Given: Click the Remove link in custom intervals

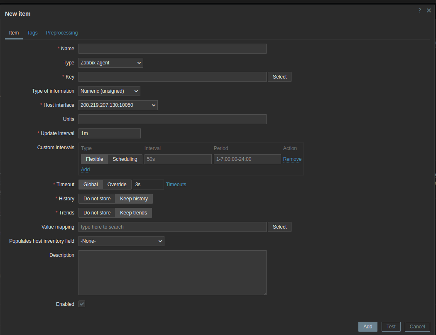Looking at the screenshot, I should pos(292,159).
